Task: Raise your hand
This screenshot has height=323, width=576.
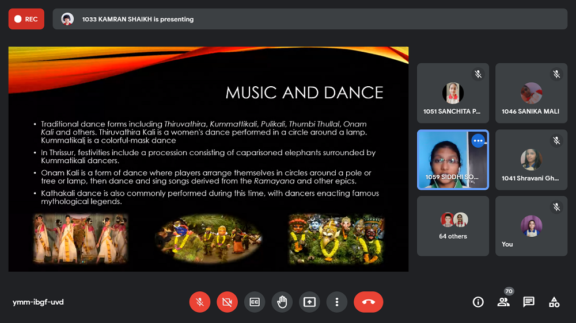Action: 282,302
